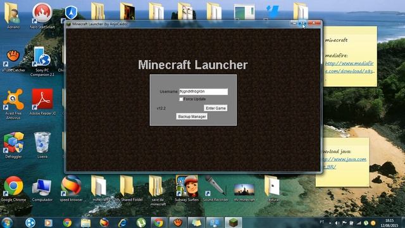
Task: Select the blue shield desktop icon
Action: [72, 13]
